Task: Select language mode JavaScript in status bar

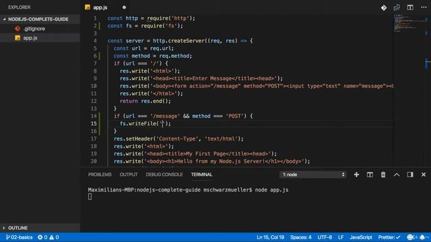Action: [361, 237]
